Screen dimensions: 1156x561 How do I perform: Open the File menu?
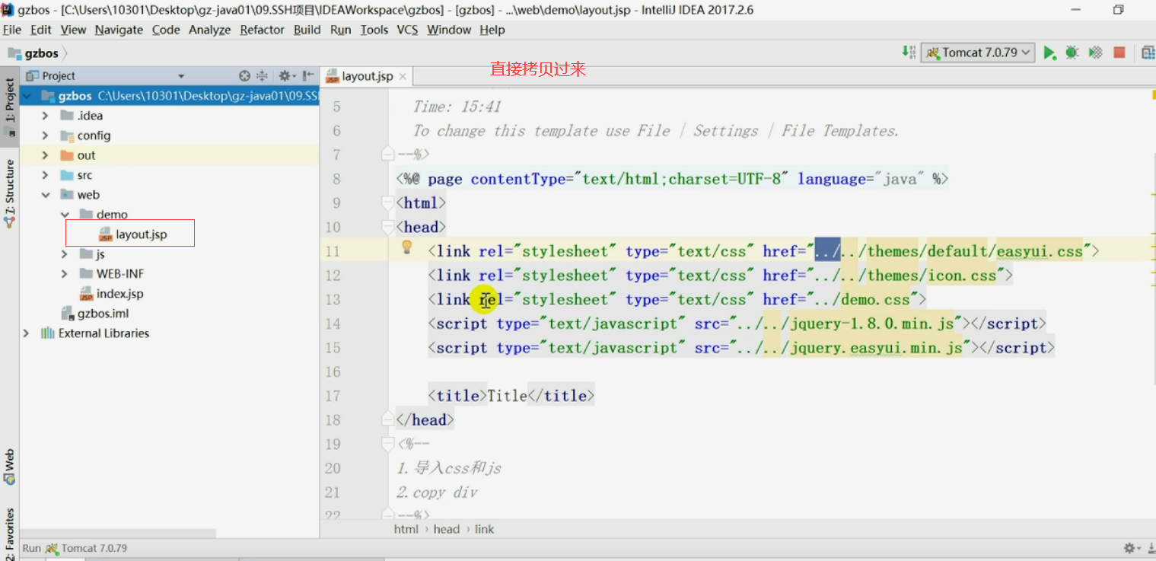(x=12, y=30)
